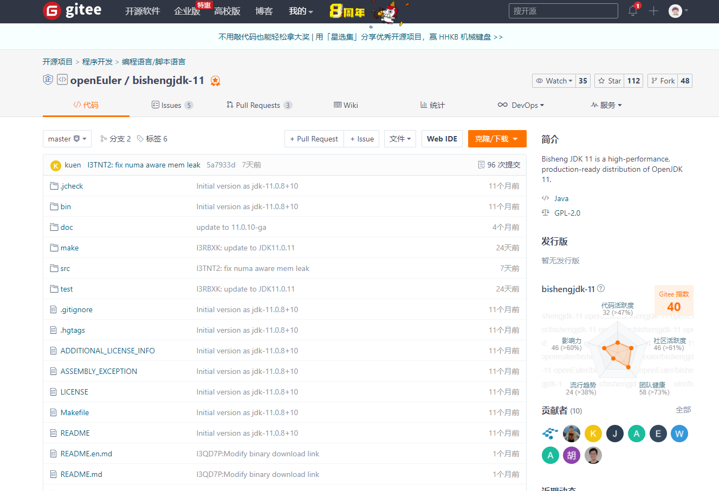The image size is (719, 491).
Task: Star the repository
Action: pos(610,81)
